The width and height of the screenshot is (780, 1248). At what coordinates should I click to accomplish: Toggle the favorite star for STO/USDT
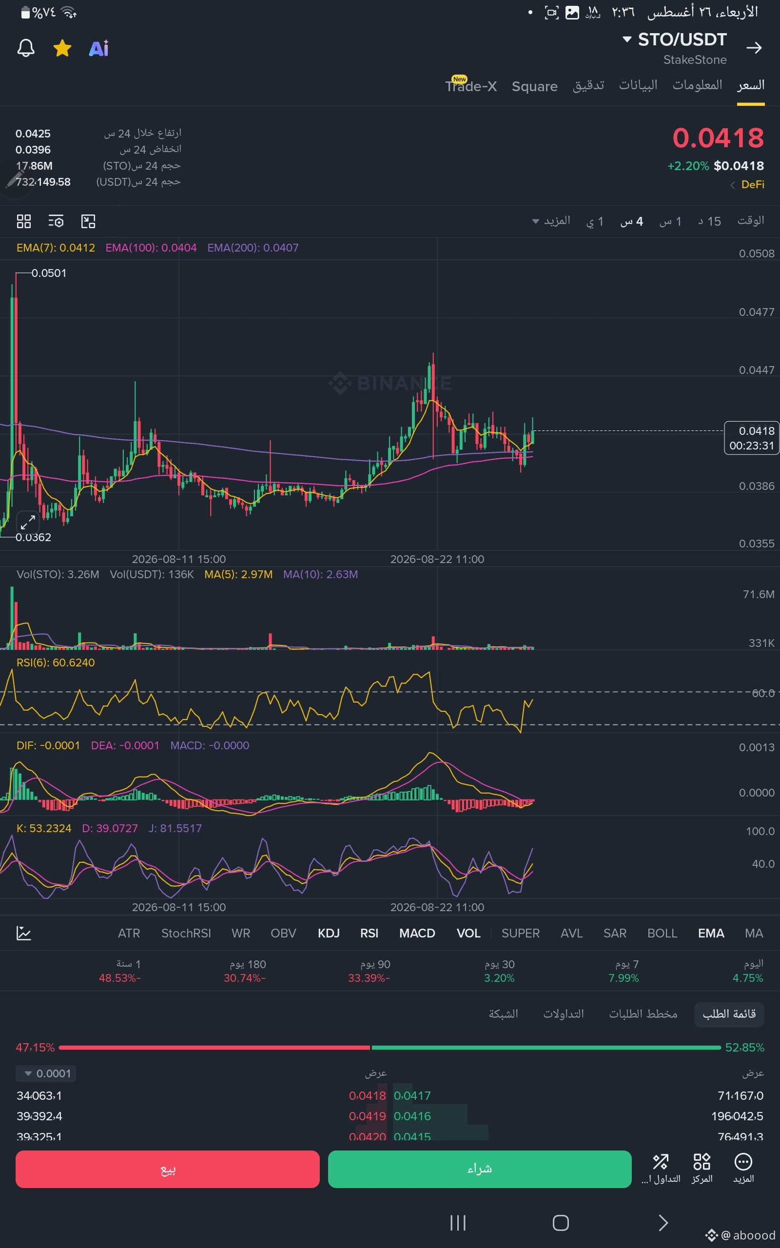click(62, 48)
